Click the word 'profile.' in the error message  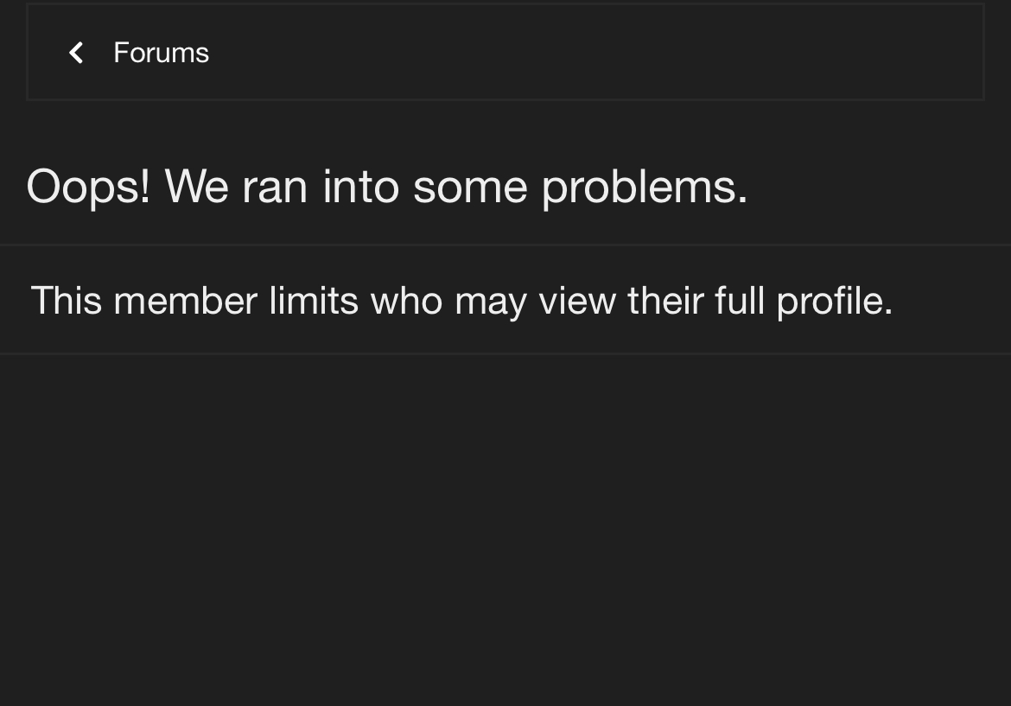[835, 301]
